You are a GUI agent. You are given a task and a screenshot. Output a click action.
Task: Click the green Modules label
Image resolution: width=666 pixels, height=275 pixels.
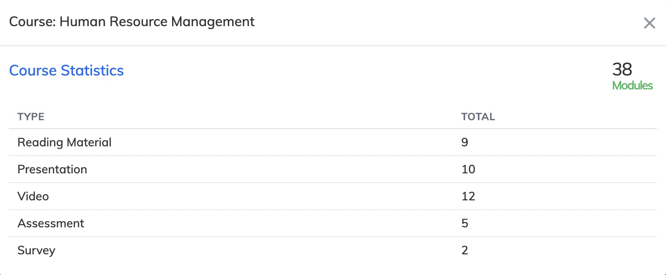pos(633,86)
